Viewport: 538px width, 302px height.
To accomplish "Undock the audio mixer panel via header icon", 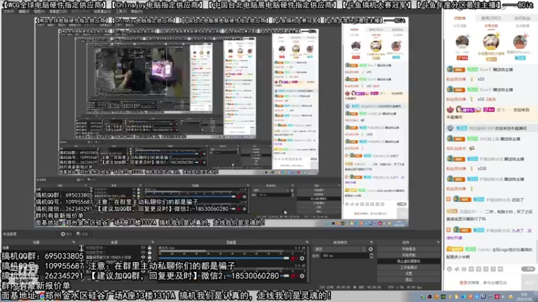I will [307, 242].
